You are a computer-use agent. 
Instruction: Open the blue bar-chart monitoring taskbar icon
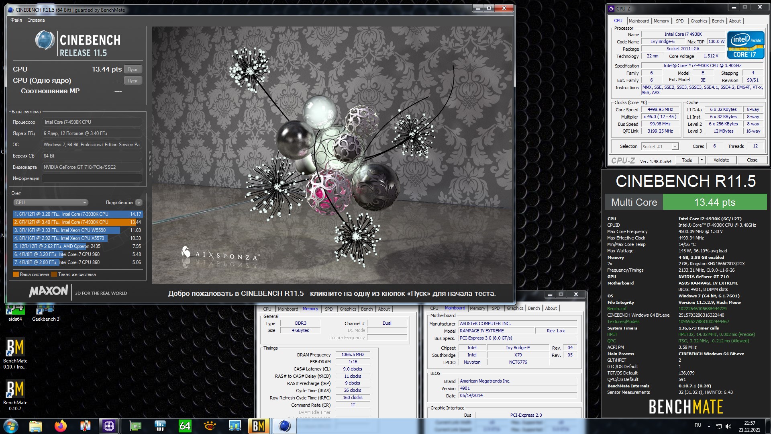tap(160, 426)
